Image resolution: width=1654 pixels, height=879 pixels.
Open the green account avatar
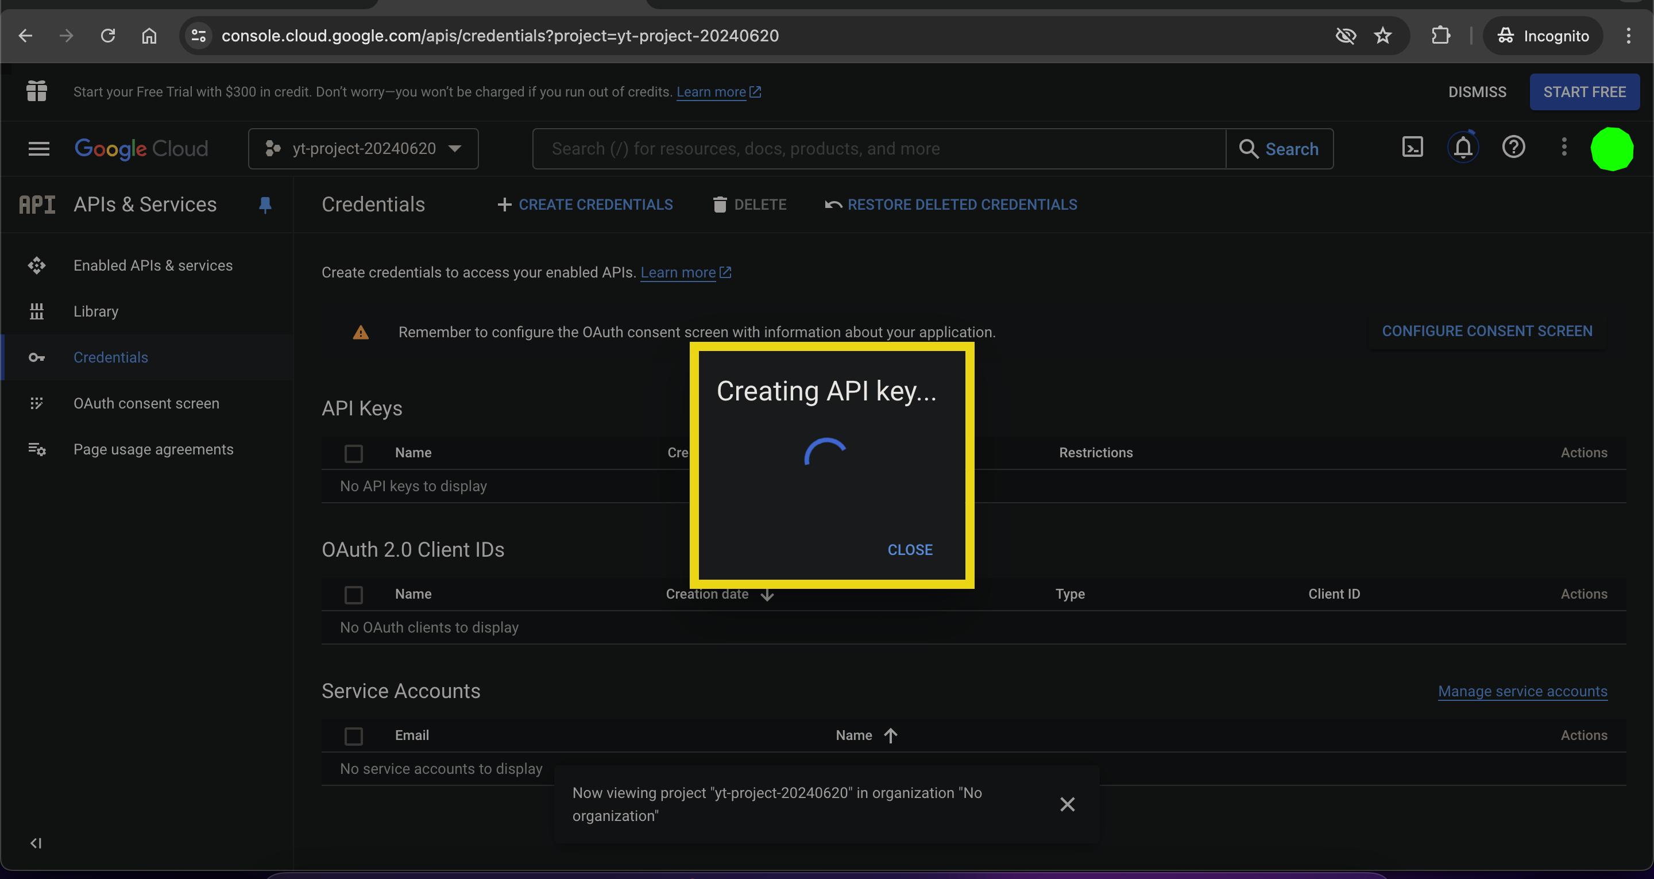1612,148
